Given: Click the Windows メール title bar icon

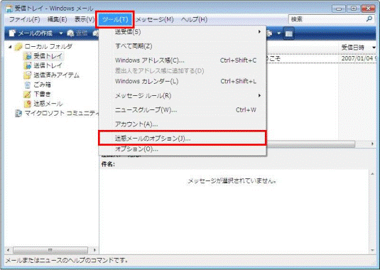Looking at the screenshot, I should (x=9, y=9).
